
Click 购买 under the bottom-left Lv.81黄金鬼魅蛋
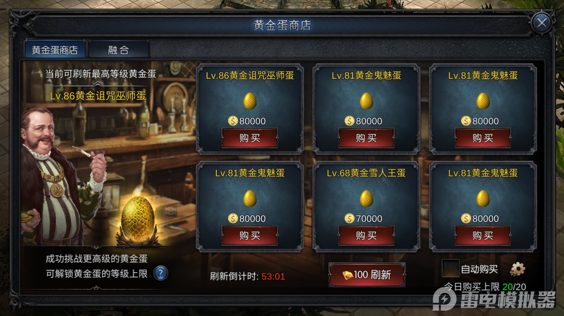250,236
